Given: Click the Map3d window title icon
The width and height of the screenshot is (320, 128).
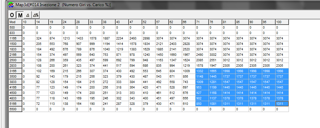Looking at the screenshot, I should [11, 4].
